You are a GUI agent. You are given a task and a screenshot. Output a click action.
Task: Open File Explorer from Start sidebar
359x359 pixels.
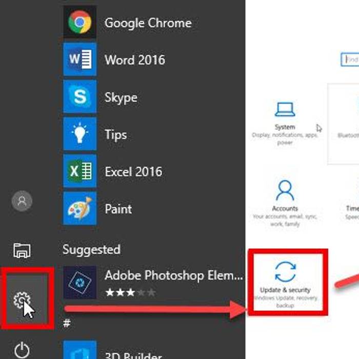pos(22,250)
